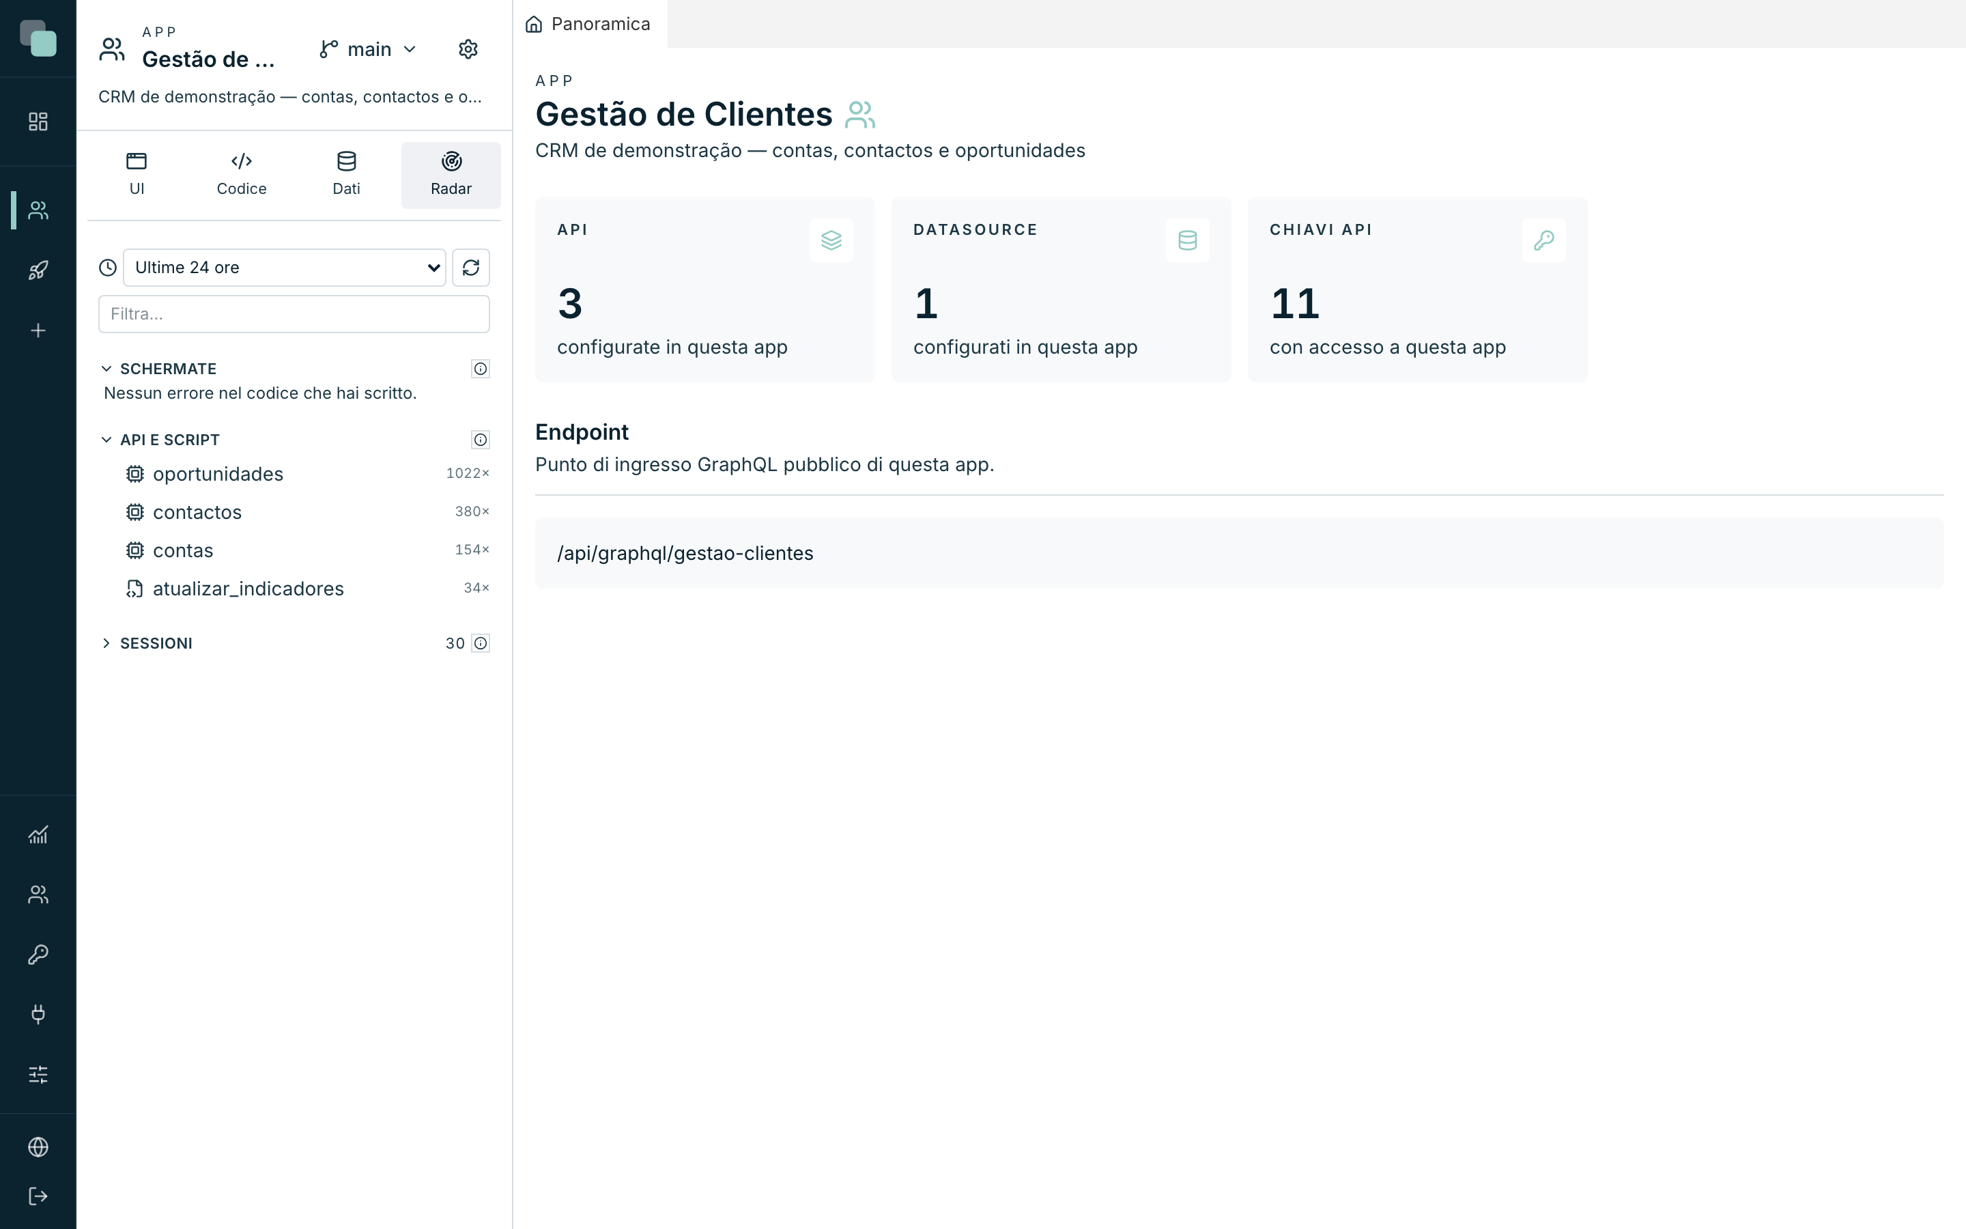The width and height of the screenshot is (1966, 1229).
Task: Open the key icon in the sidebar
Action: pos(38,955)
